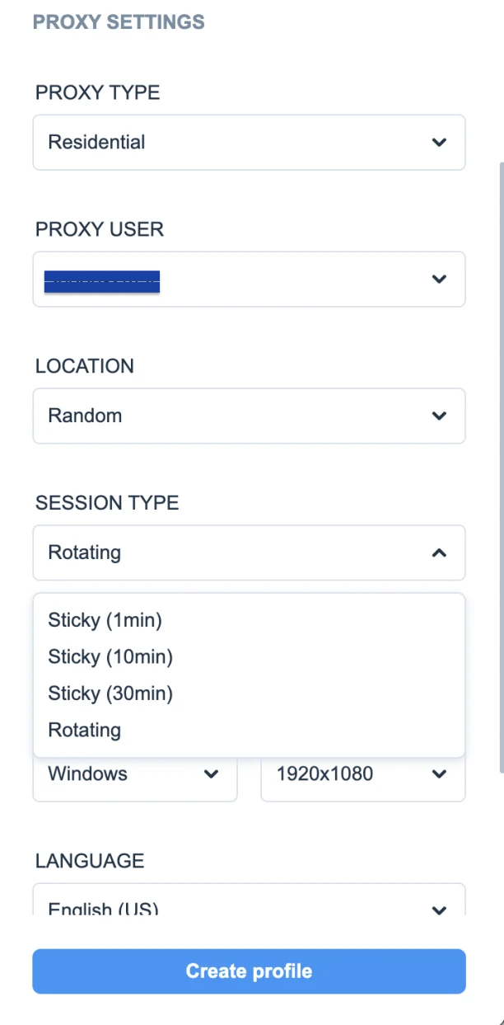Click the Create profile button
This screenshot has width=504, height=1025.
[x=249, y=971]
